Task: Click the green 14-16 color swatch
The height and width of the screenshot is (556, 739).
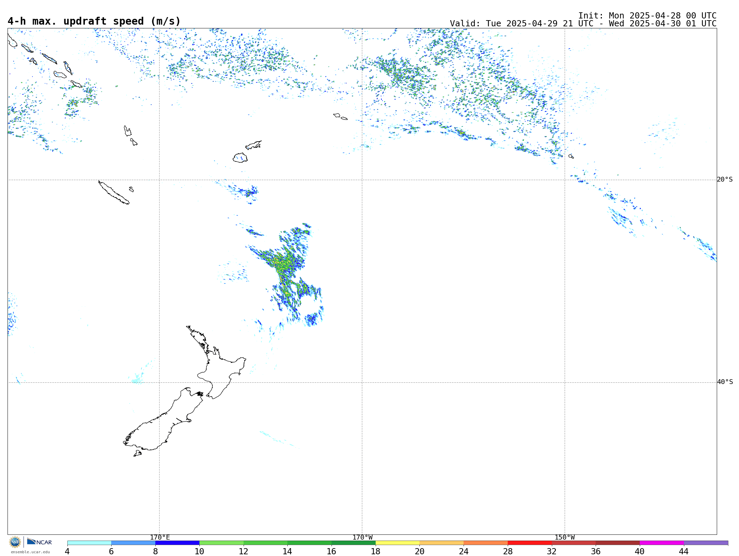Action: coord(310,543)
